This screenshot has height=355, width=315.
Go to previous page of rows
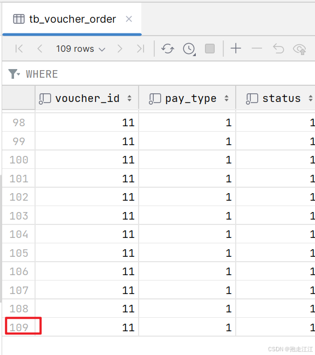click(40, 49)
